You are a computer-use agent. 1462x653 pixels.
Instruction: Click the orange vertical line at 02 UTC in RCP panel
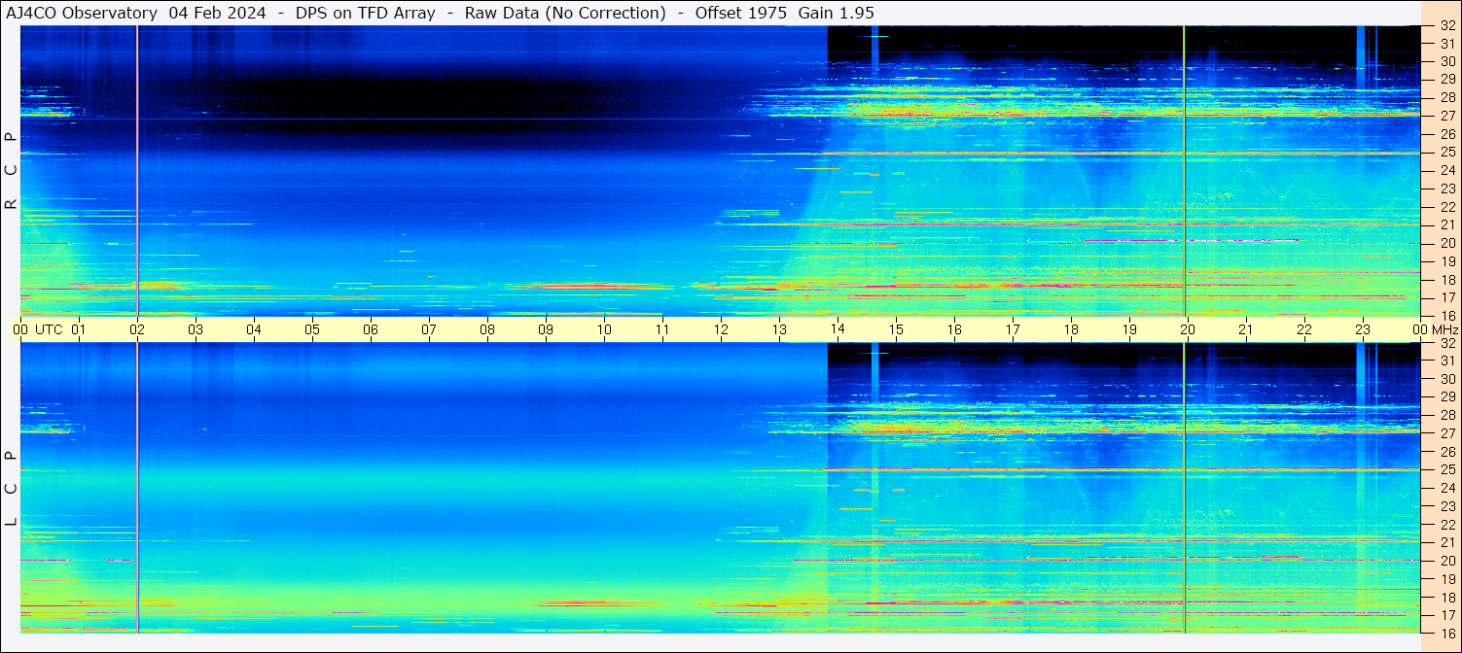pyautogui.click(x=137, y=170)
